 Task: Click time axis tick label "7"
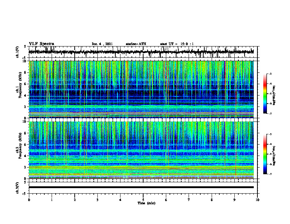pyautogui.click(x=189, y=200)
